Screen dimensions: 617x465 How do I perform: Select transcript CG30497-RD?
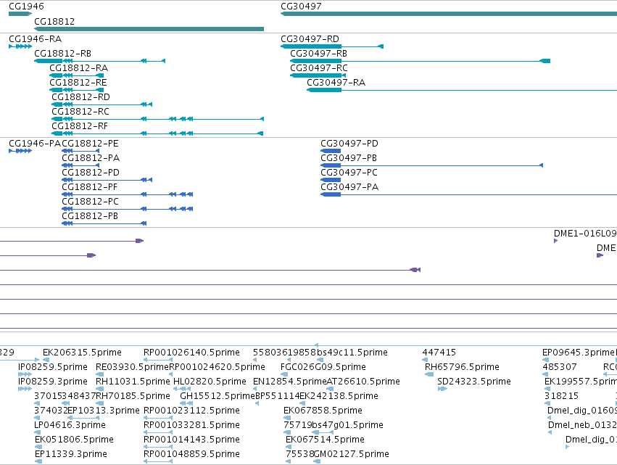coord(310,39)
